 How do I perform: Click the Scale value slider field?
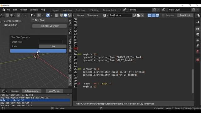pos(52,46)
